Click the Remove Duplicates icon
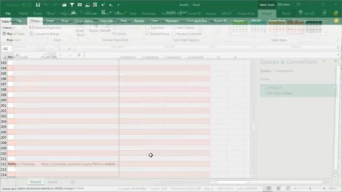Image resolution: width=342 pixels, height=192 pixels. point(32,28)
